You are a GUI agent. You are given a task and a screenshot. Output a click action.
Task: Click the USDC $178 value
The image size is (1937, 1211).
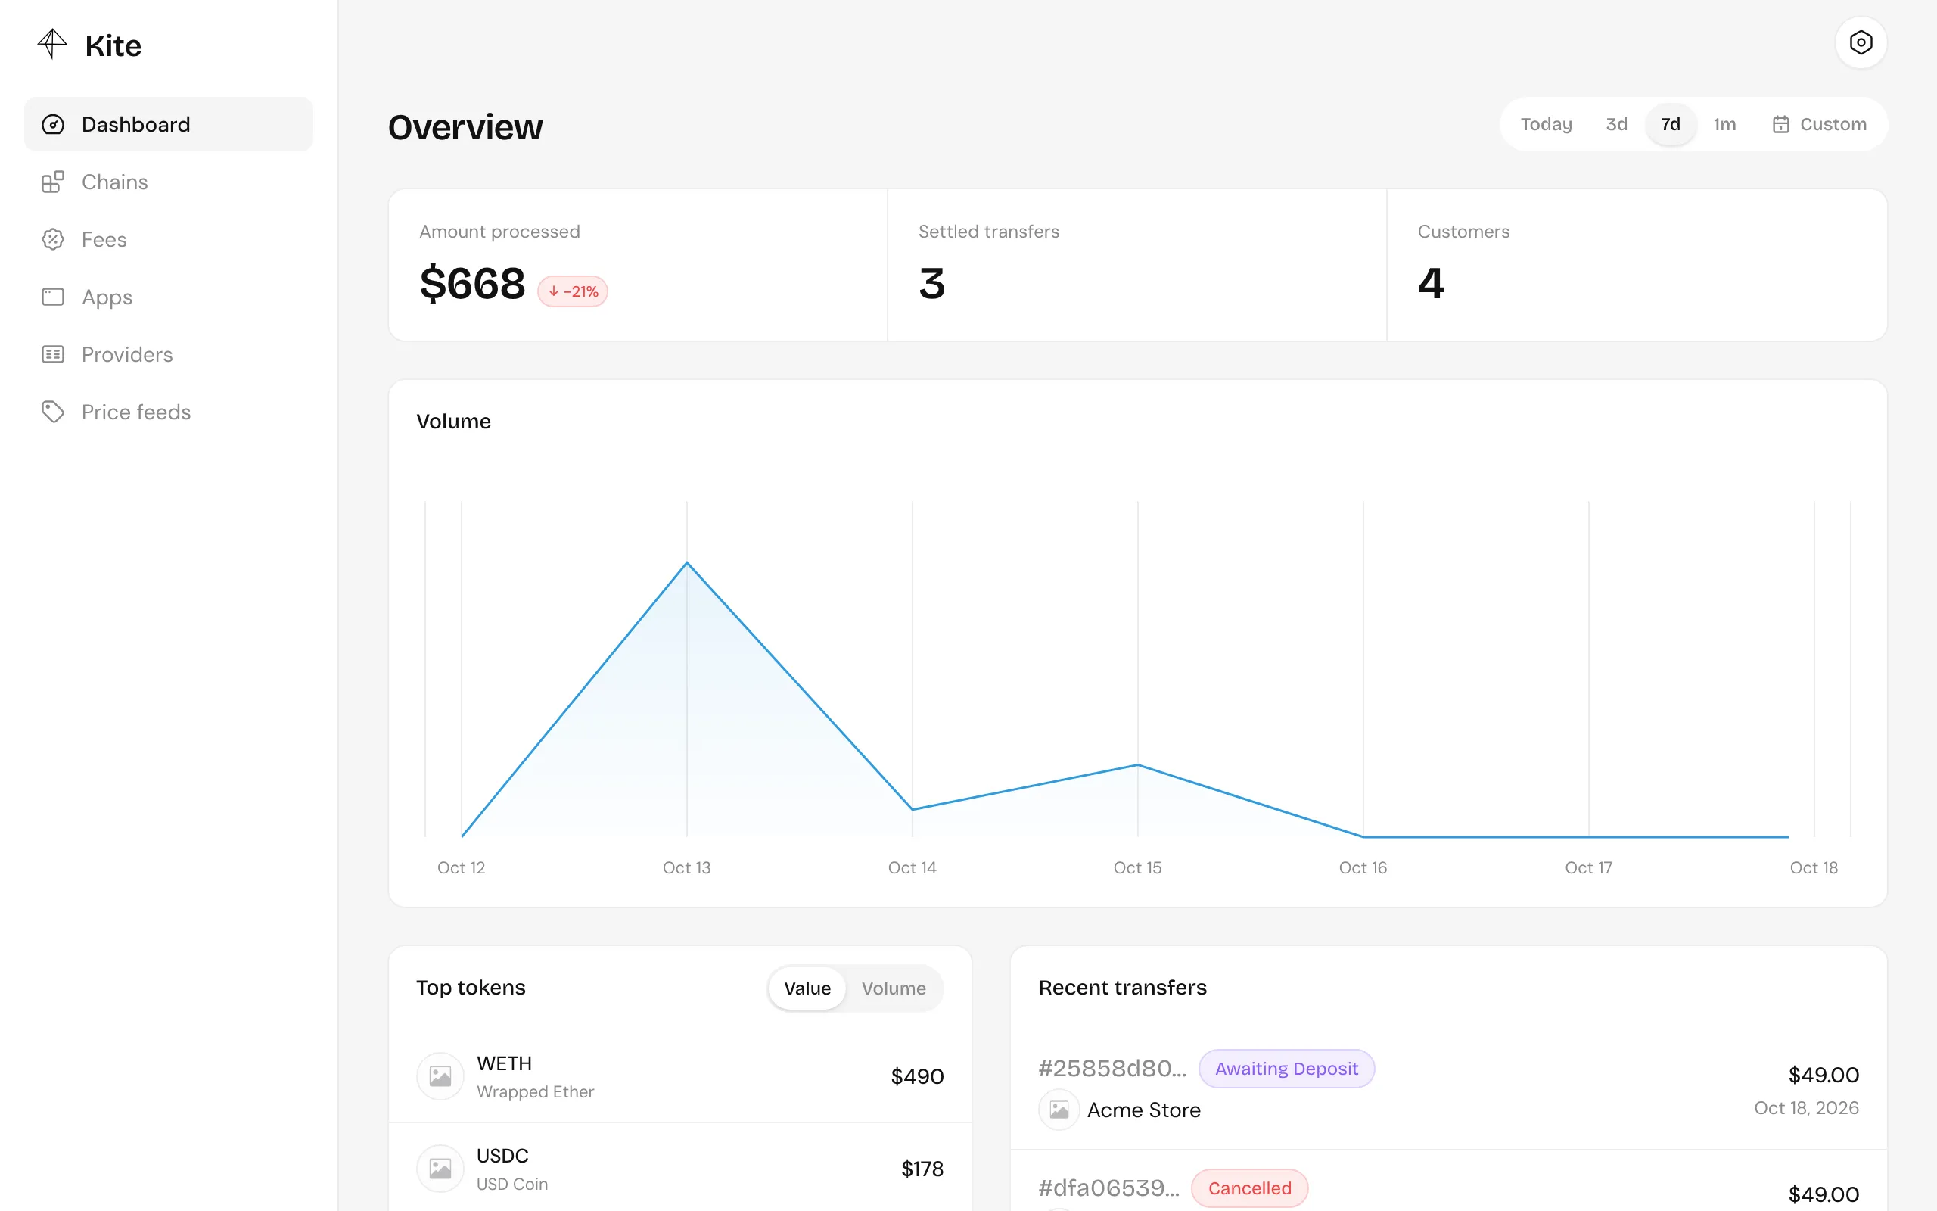[922, 1169]
